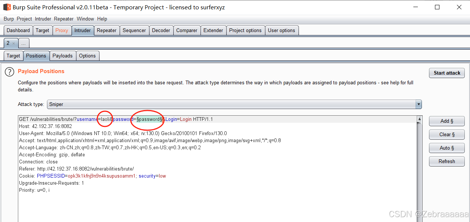This screenshot has width=470, height=222.
Task: Open the Repeater menu
Action: 64,19
